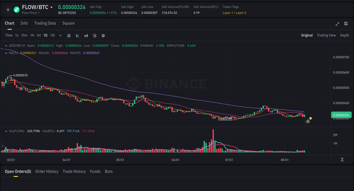Click the 0.00000578 high price label

pyautogui.click(x=20, y=75)
